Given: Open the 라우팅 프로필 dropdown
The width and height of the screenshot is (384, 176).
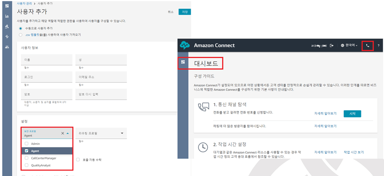Looking at the screenshot, I should tap(101, 133).
